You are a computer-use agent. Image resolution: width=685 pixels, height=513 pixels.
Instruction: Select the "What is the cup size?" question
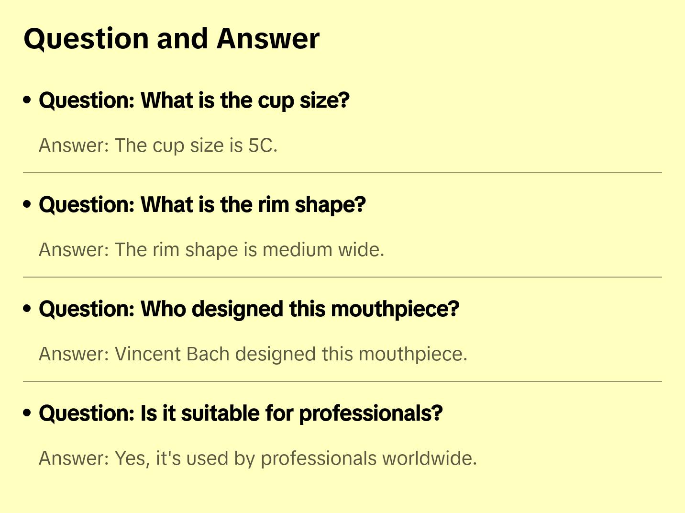pyautogui.click(x=194, y=100)
